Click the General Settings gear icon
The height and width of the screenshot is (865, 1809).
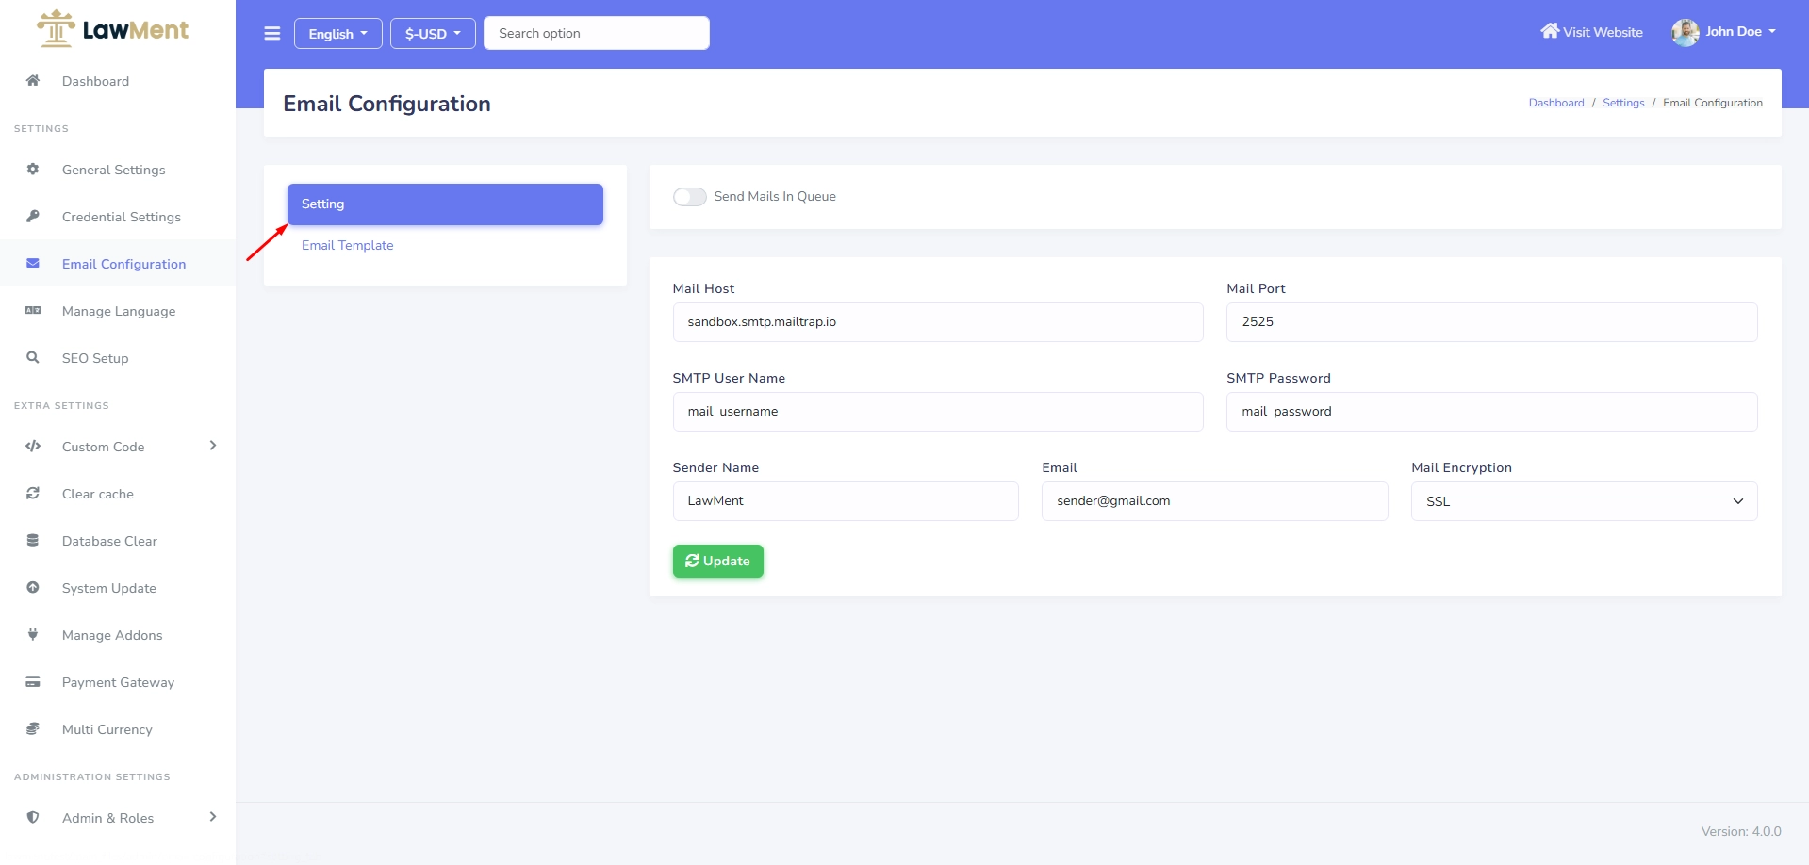pos(33,169)
